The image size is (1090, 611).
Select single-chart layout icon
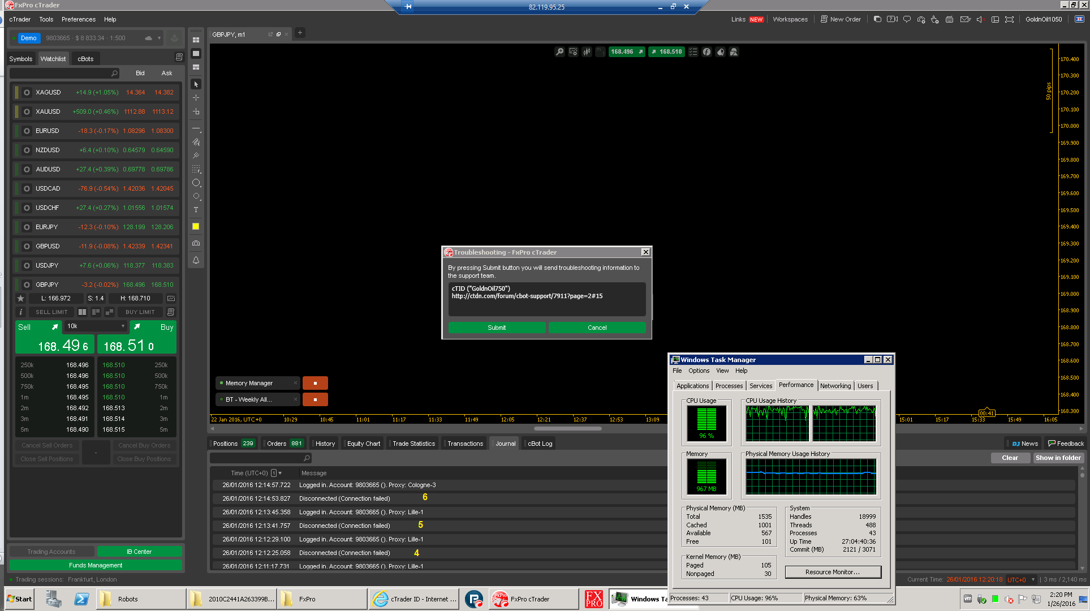[x=196, y=54]
